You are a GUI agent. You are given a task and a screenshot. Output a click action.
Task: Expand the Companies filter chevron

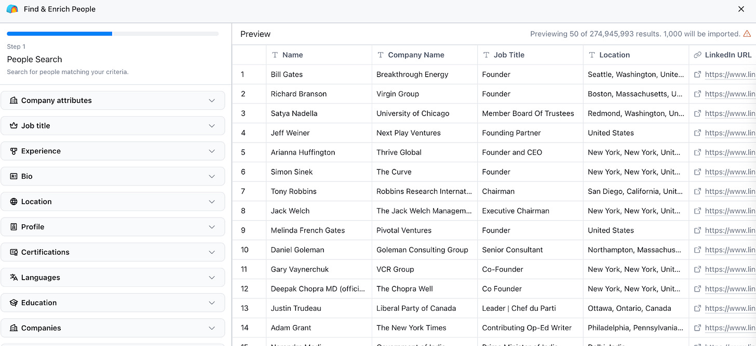pos(212,328)
